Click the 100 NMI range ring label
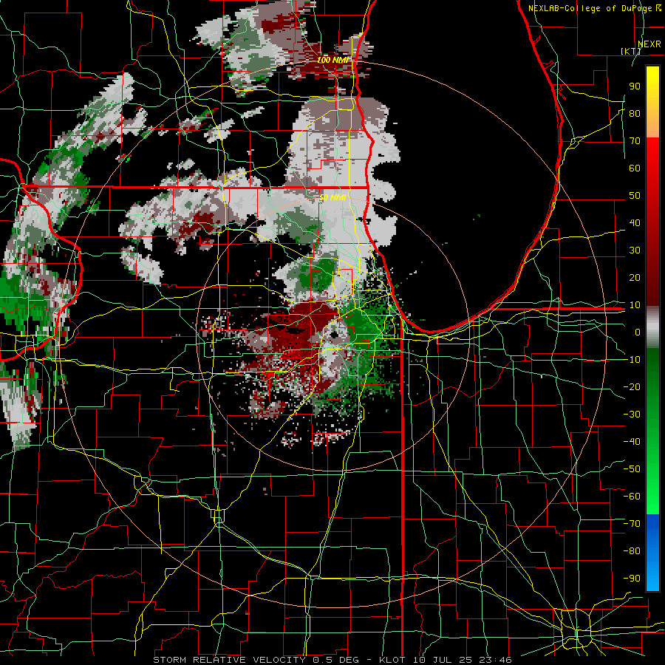This screenshot has width=665, height=665. coord(332,60)
